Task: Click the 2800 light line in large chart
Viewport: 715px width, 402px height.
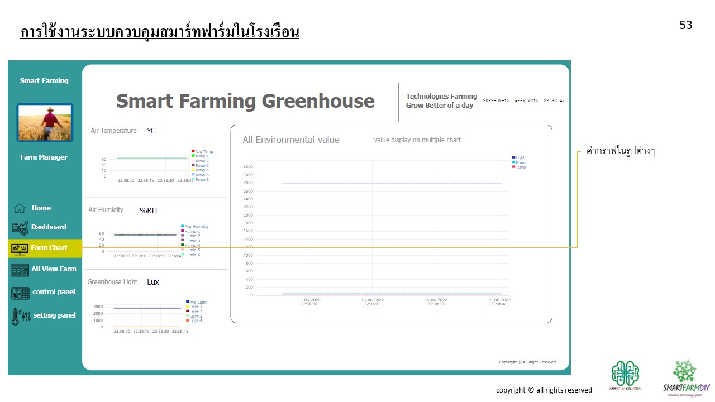Action: 392,183
